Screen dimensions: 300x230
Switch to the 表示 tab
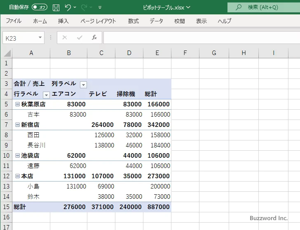[201, 21]
